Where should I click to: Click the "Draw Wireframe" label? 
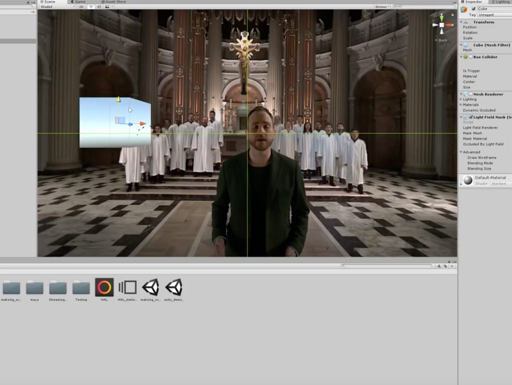(x=481, y=157)
